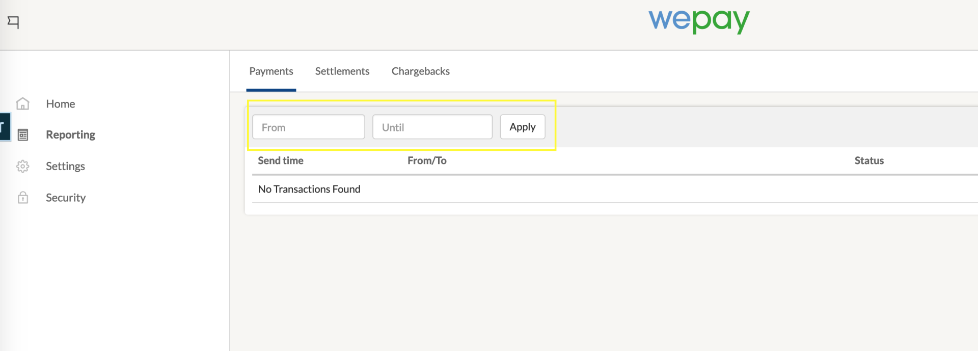Viewport: 978px width, 351px height.
Task: Open Settings from the sidebar text
Action: click(x=65, y=167)
